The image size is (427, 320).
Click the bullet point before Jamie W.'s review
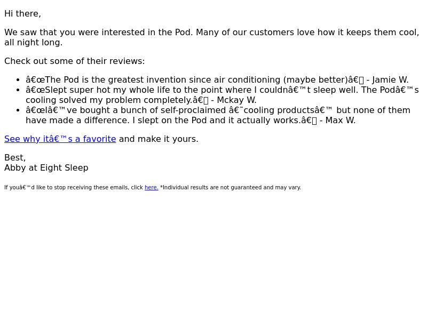pos(18,80)
